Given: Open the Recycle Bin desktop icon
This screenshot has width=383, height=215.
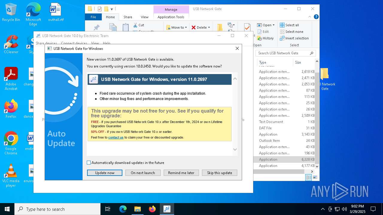Looking at the screenshot, I should [x=11, y=13].
